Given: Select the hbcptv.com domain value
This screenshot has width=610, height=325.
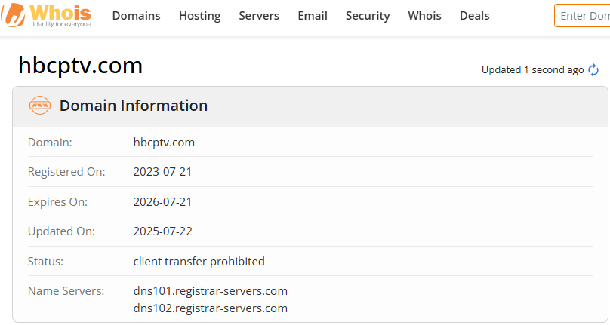Looking at the screenshot, I should (164, 142).
